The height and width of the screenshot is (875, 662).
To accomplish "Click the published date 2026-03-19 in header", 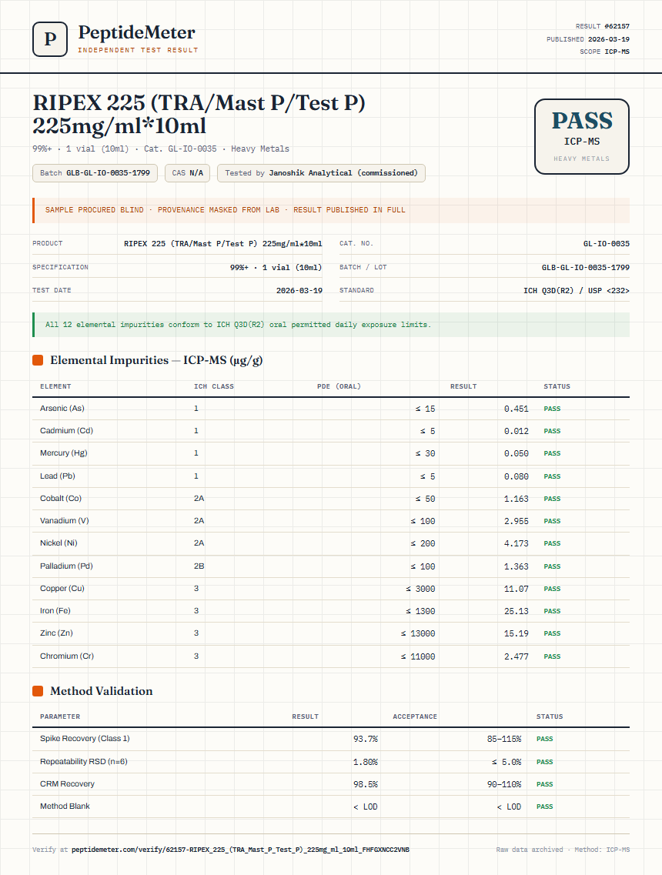I will pyautogui.click(x=608, y=39).
